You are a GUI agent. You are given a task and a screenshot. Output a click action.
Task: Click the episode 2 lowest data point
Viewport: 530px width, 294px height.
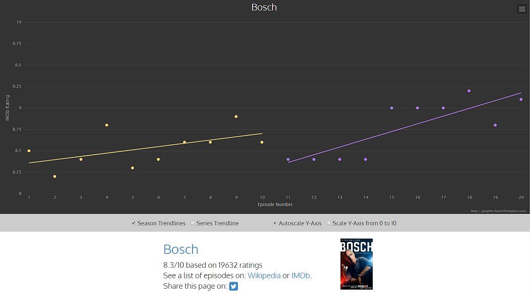pyautogui.click(x=55, y=176)
